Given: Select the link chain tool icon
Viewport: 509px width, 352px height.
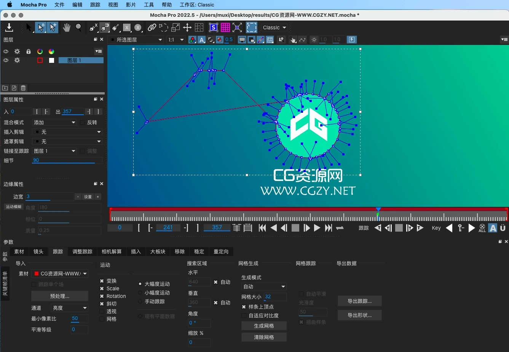Looking at the screenshot, I should coord(152,27).
